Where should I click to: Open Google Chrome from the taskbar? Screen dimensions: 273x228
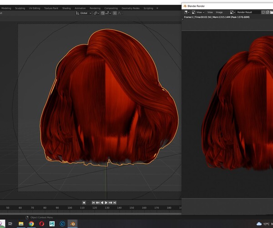[31, 223]
